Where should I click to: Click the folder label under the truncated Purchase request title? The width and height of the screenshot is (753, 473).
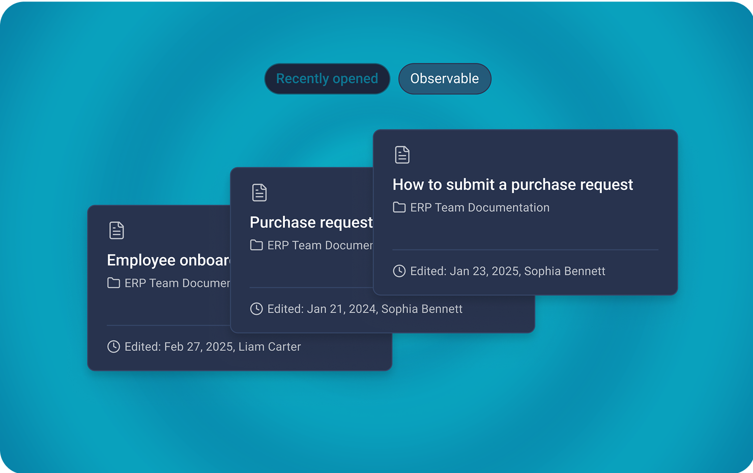coord(320,245)
